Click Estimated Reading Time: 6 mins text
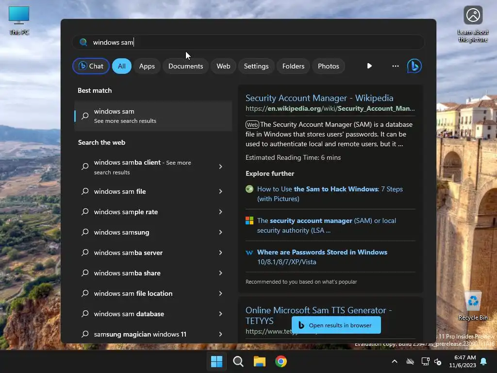 pos(293,157)
